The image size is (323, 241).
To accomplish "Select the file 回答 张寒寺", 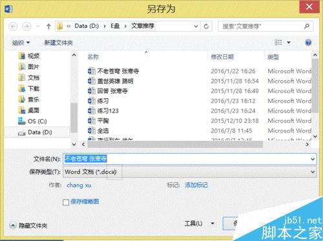I will click(112, 91).
